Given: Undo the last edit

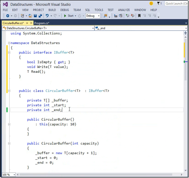Looking at the screenshot, I should pyautogui.click(x=47, y=16).
